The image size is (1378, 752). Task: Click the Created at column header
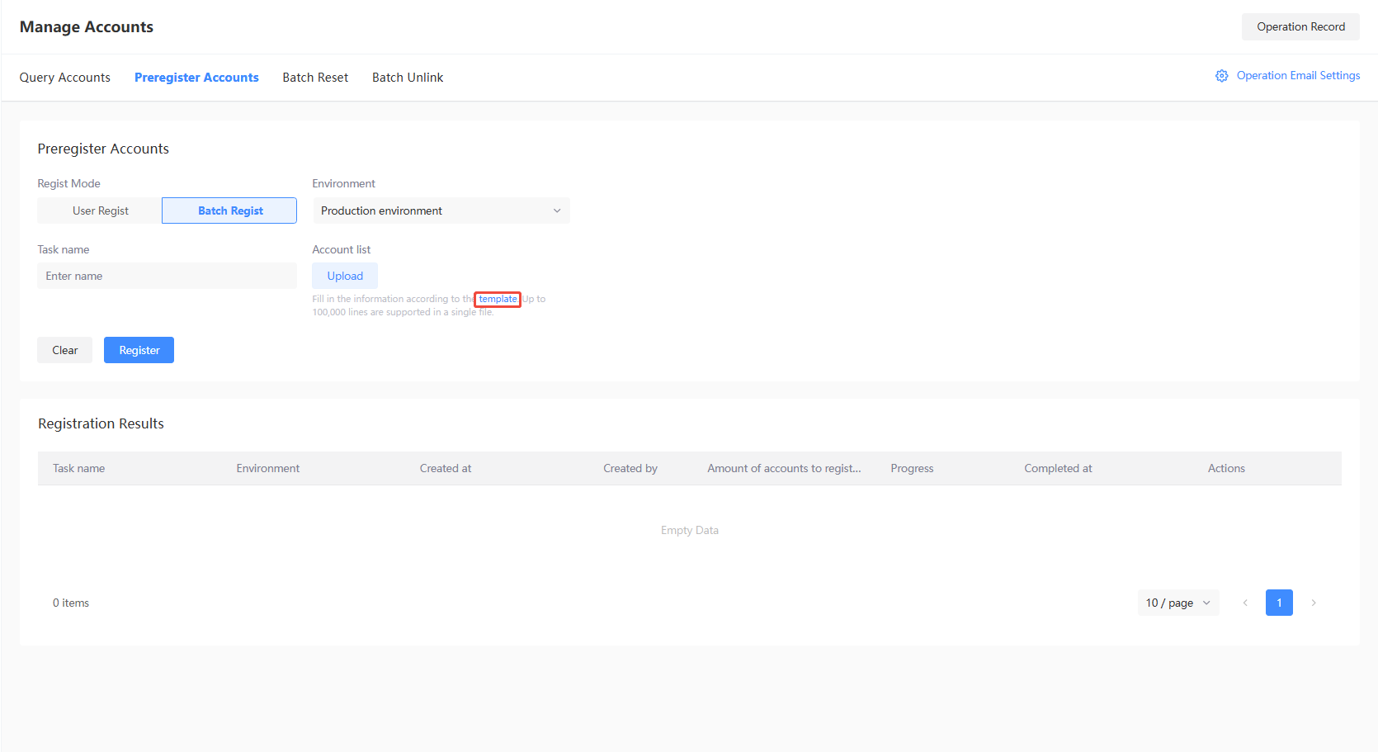[x=446, y=468]
